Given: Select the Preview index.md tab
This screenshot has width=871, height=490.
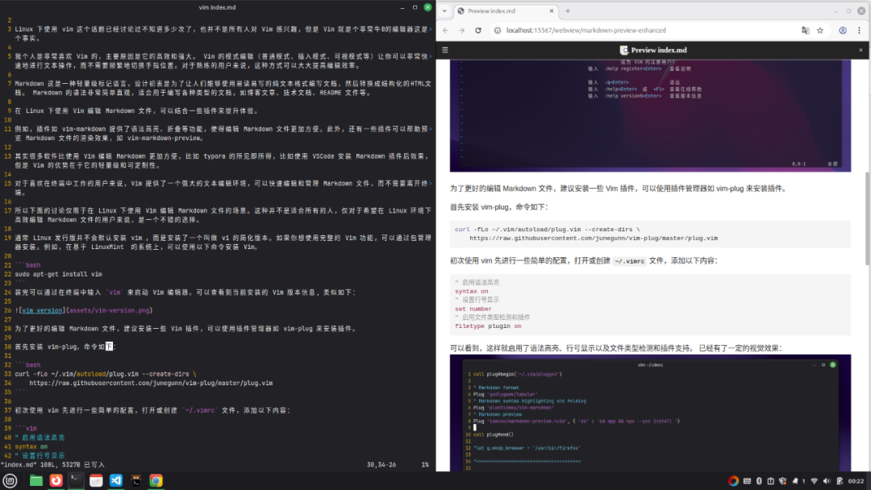Looking at the screenshot, I should tap(505, 11).
